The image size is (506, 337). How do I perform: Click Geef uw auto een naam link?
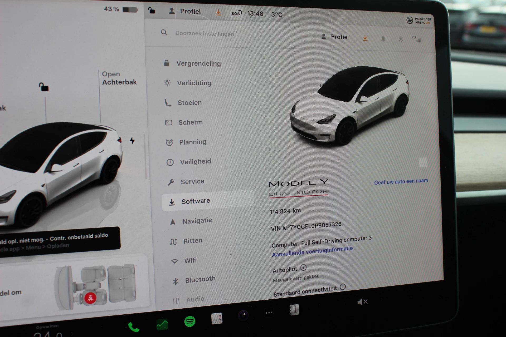(401, 182)
